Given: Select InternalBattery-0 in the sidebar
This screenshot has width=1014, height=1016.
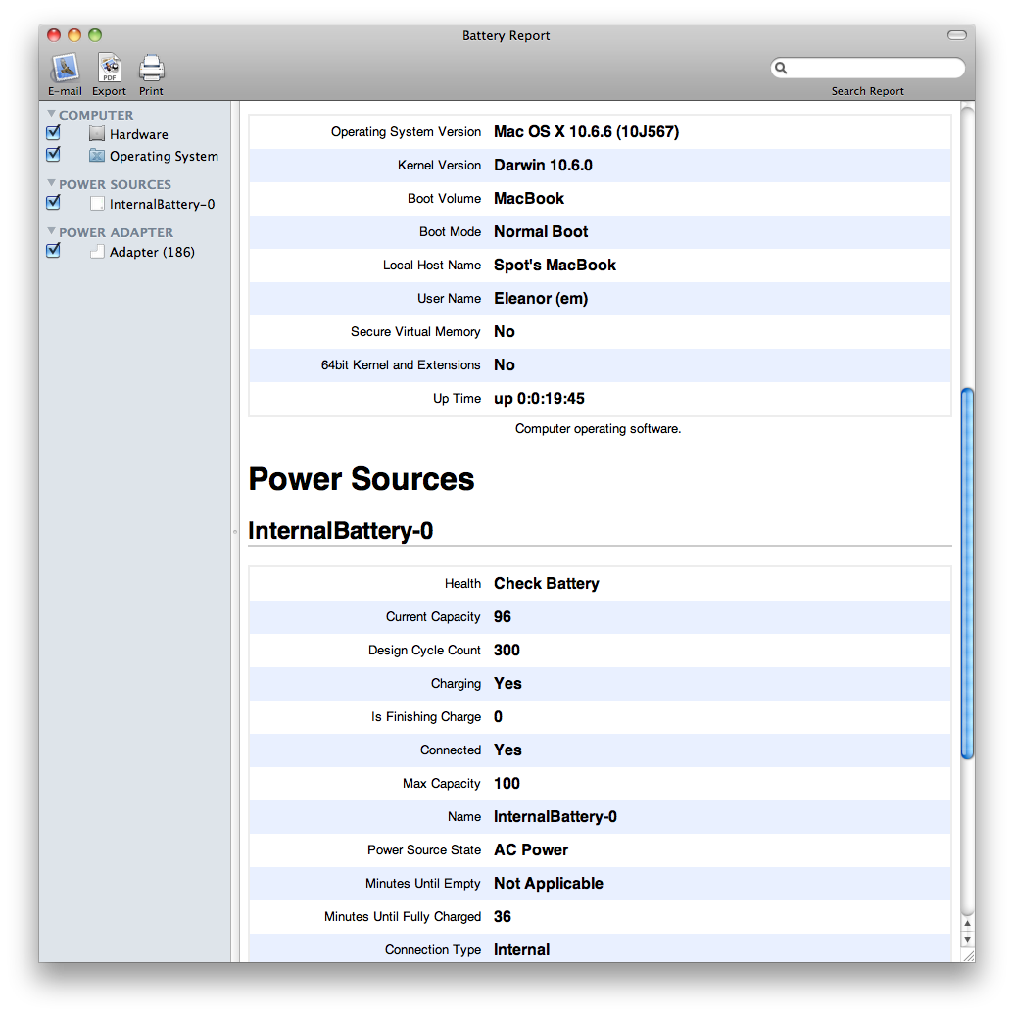Looking at the screenshot, I should coord(162,204).
